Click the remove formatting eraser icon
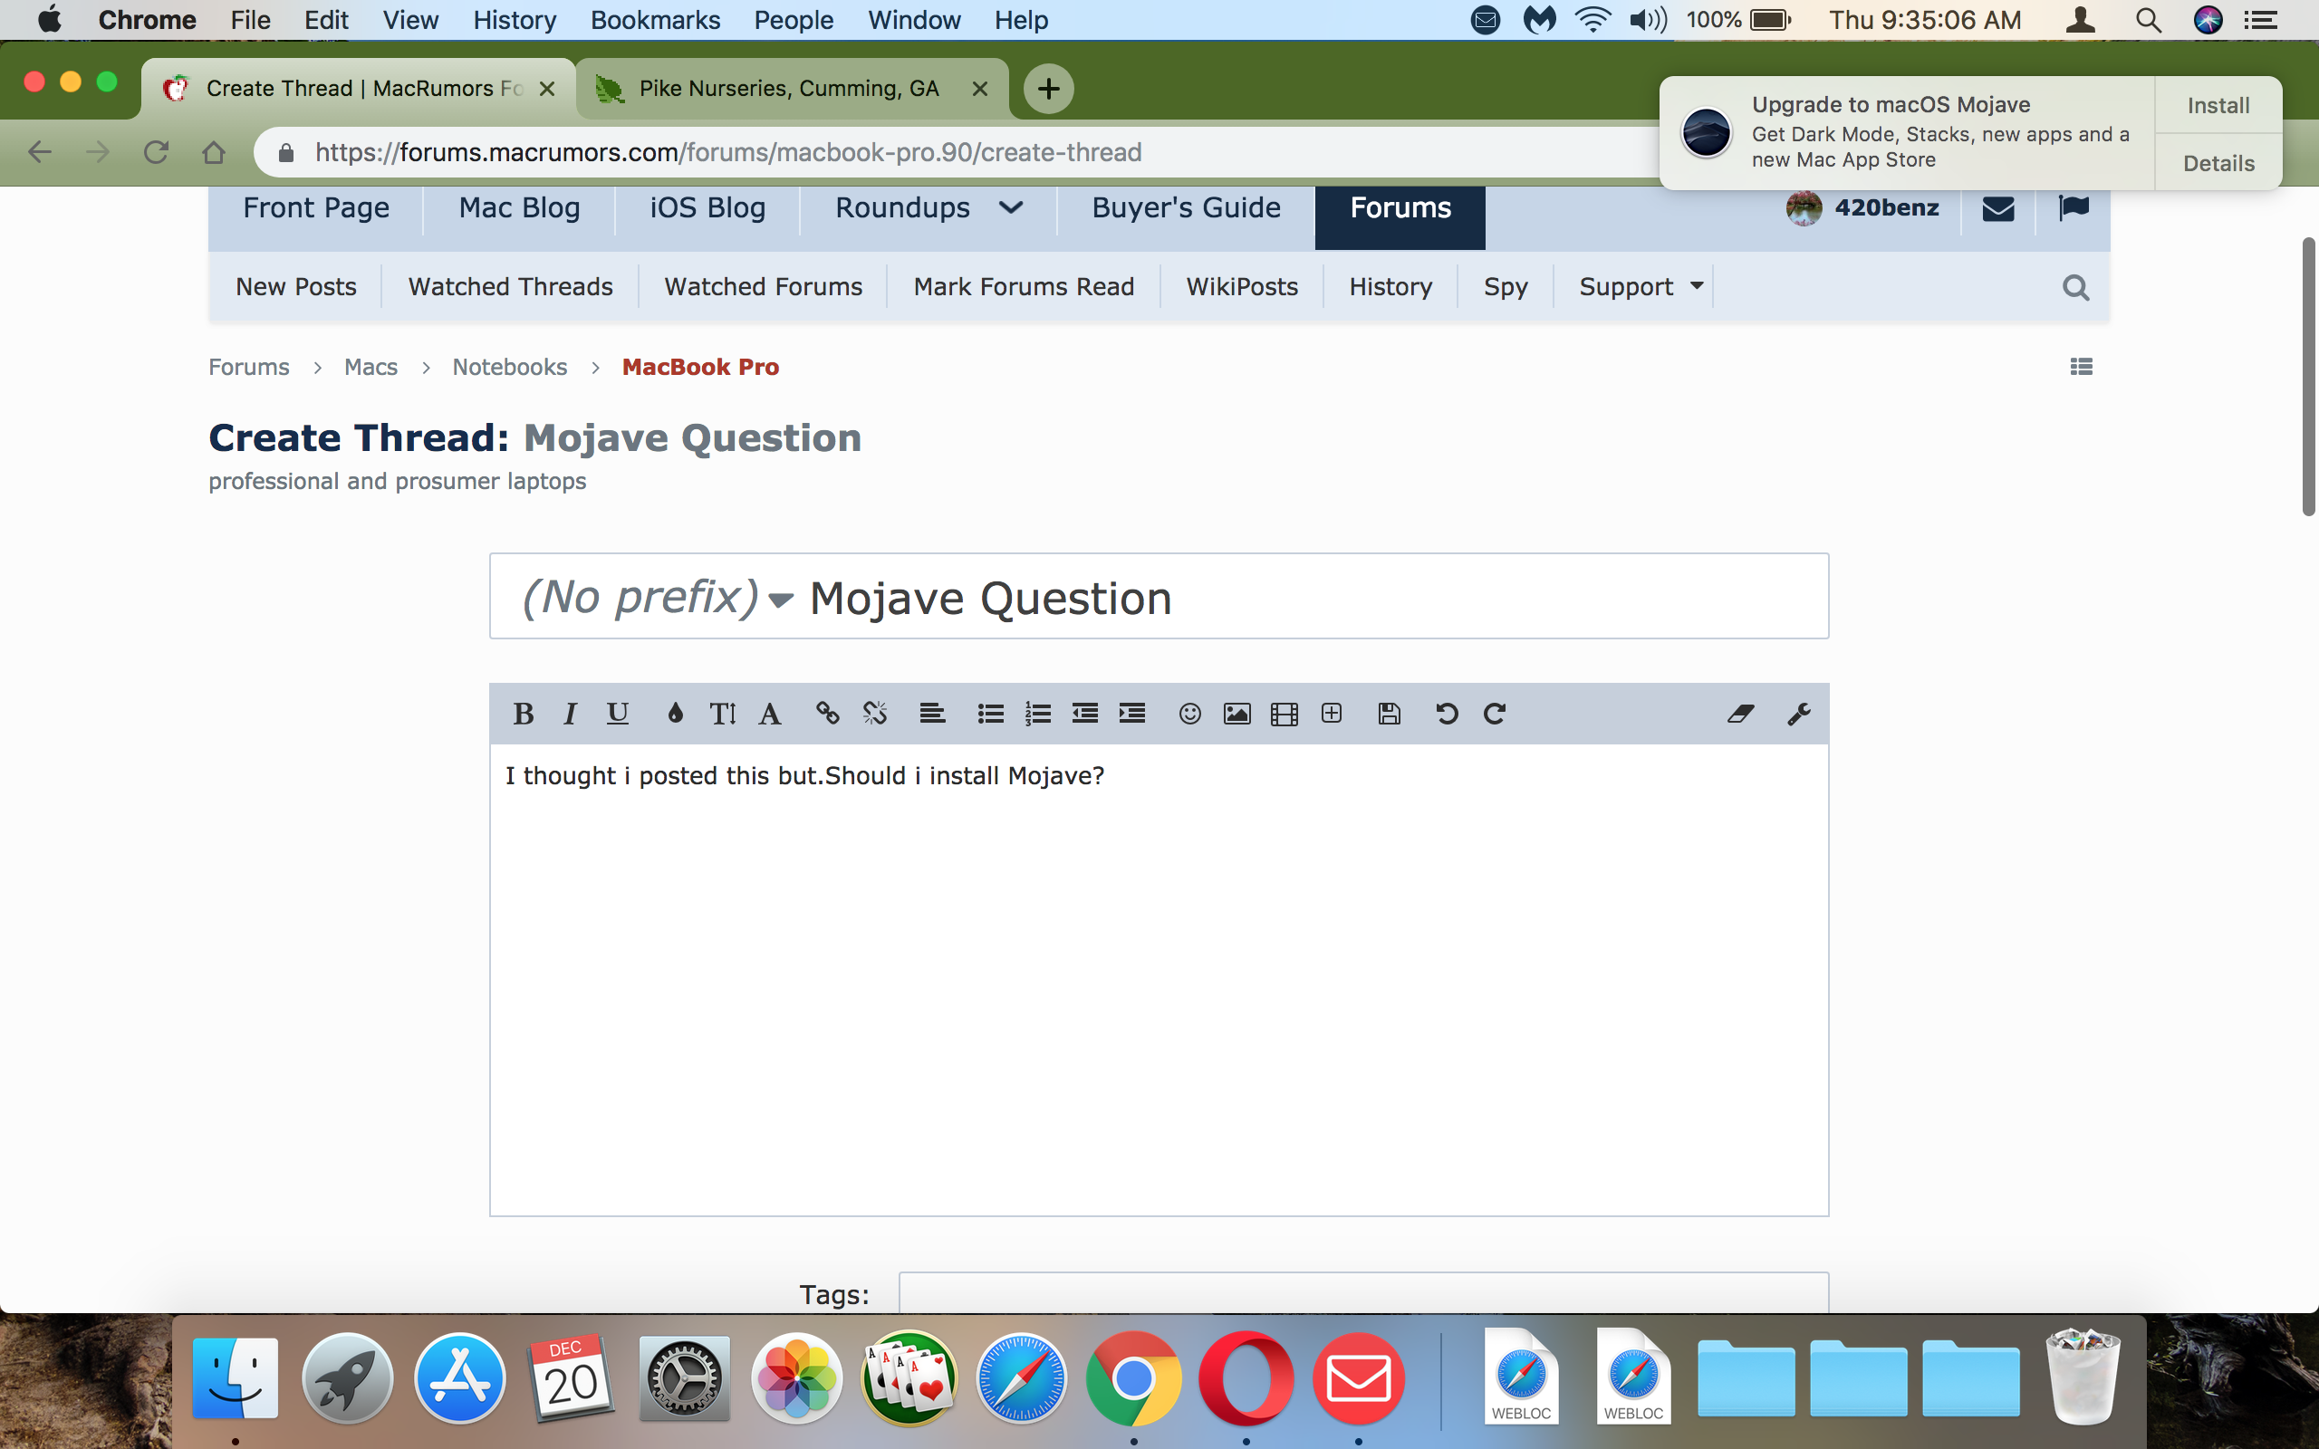This screenshot has height=1449, width=2319. click(1740, 714)
